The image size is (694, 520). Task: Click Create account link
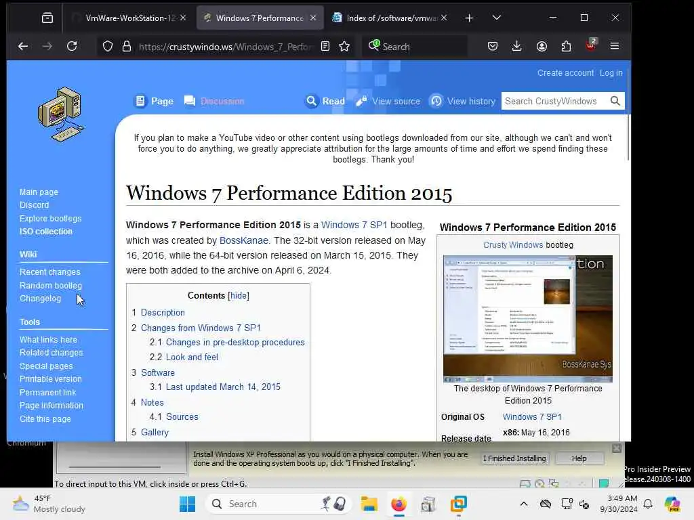tap(565, 73)
